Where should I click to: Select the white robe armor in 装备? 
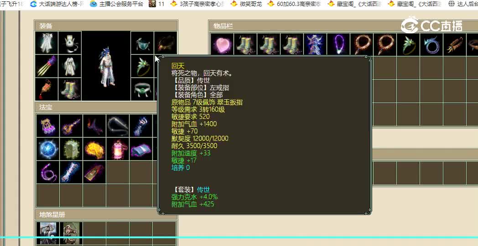click(70, 66)
